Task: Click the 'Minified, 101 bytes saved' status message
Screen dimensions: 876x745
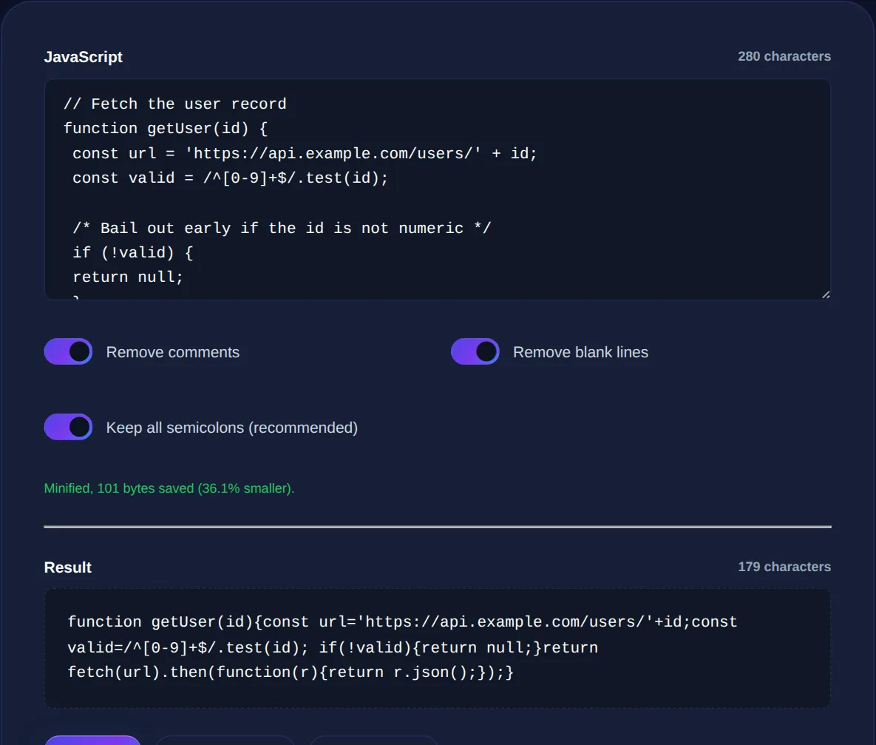Action: 169,488
